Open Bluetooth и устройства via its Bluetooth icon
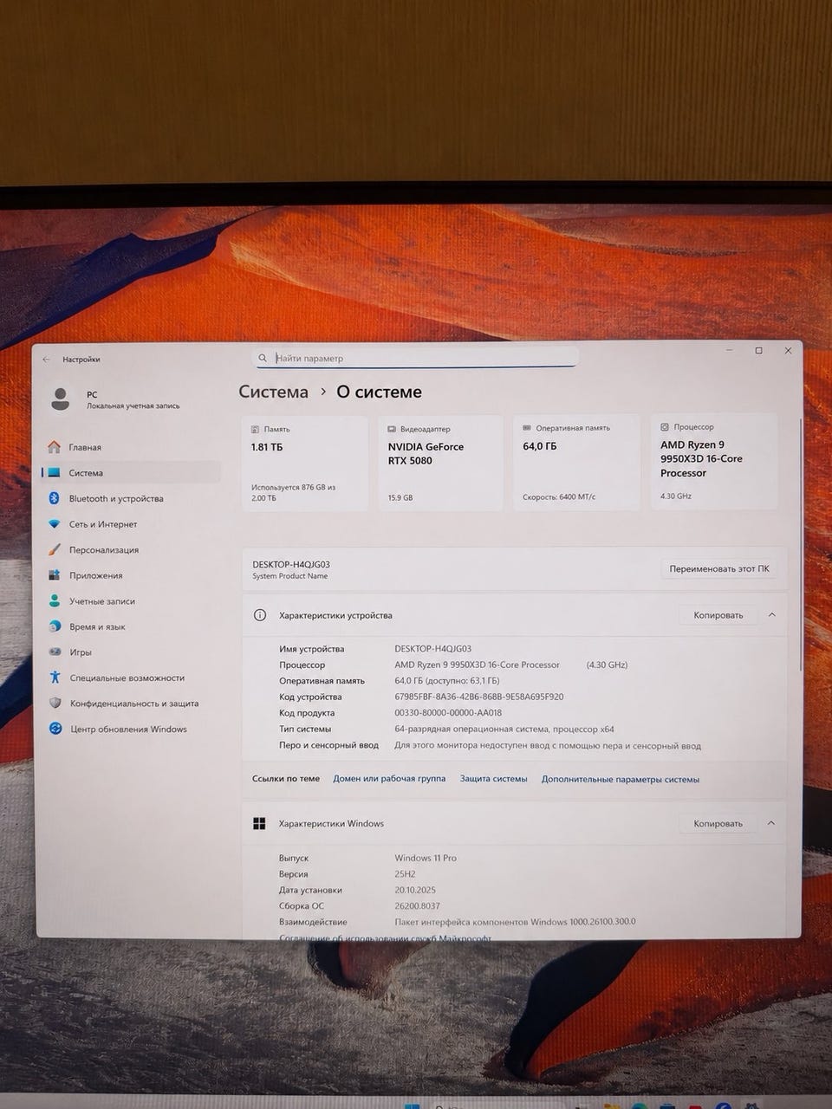This screenshot has width=832, height=1109. pos(54,498)
